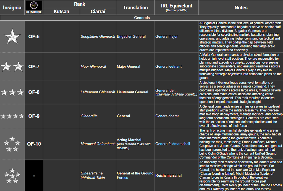Click the Insignia column header
This screenshot has height=191, width=283.
point(12,7)
